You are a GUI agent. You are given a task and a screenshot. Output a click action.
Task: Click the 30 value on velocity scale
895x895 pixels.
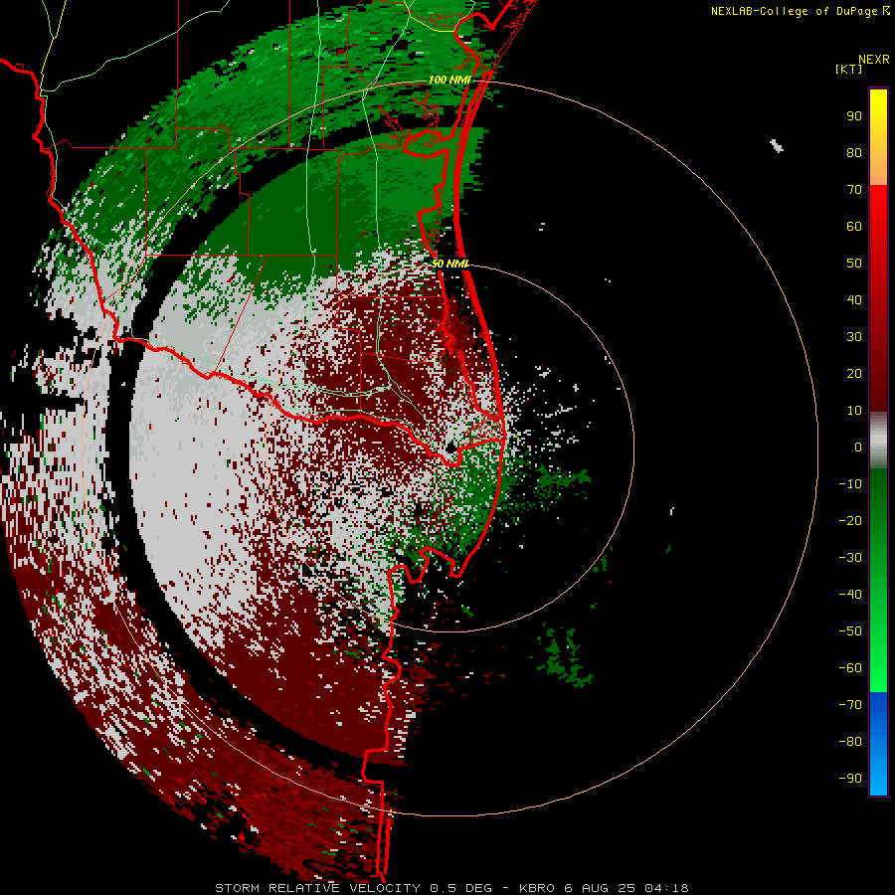pos(854,337)
